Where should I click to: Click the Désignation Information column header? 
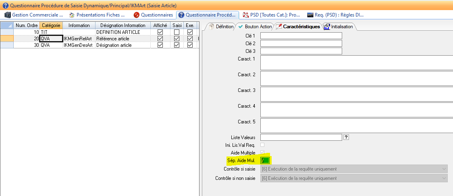(123, 25)
